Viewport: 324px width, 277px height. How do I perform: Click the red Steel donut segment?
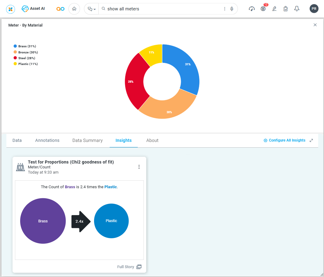point(133,82)
